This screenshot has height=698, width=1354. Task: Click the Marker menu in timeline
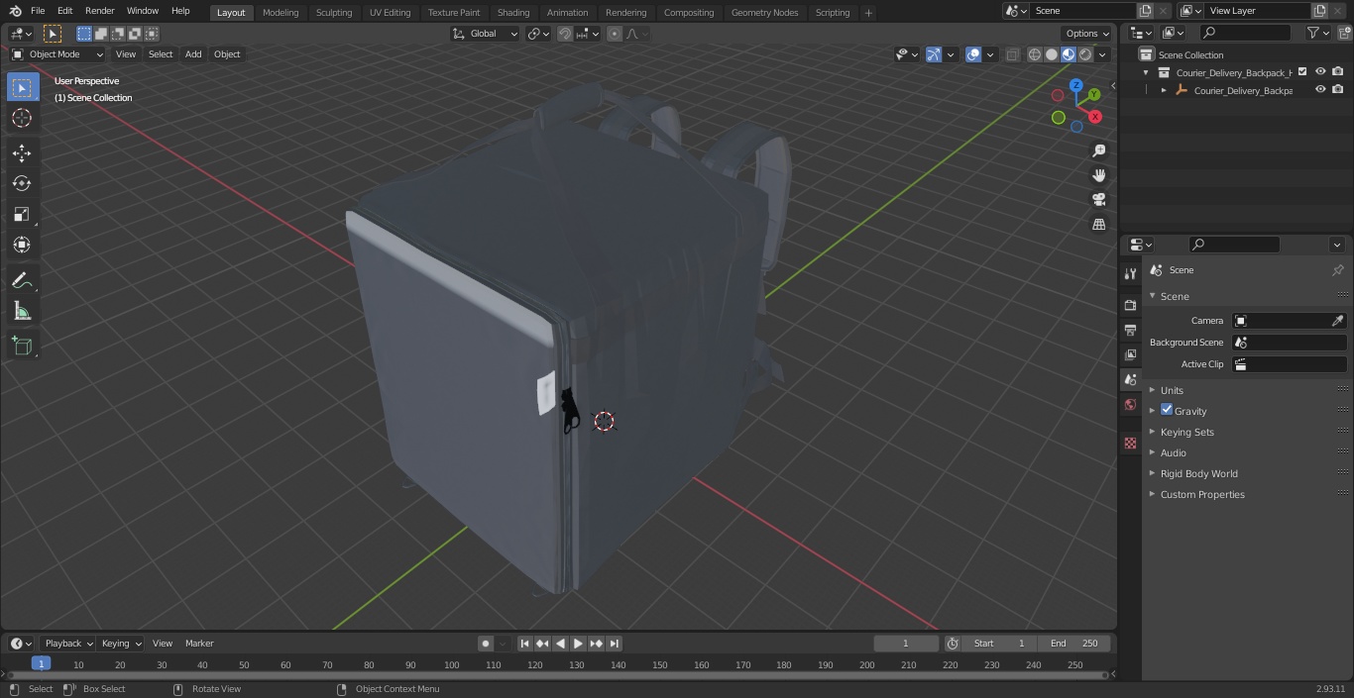click(199, 644)
